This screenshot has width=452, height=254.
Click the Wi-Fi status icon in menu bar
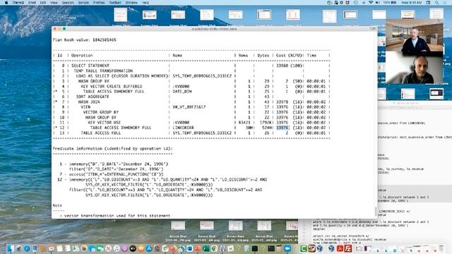pyautogui.click(x=371, y=2)
